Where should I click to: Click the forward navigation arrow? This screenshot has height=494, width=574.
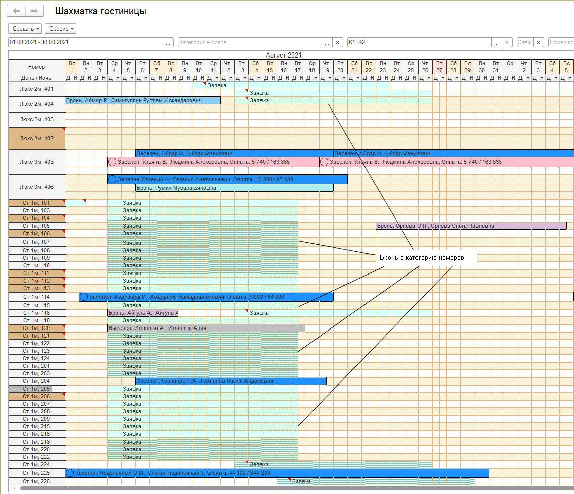click(x=34, y=11)
